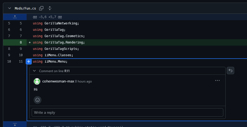Open cohenwesman-max avatar profile

37,81
